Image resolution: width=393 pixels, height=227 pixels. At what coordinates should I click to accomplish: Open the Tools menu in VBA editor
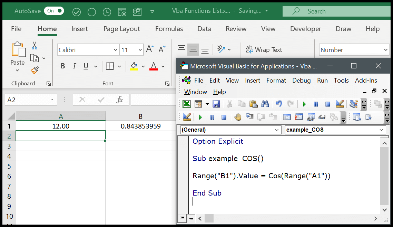point(341,80)
